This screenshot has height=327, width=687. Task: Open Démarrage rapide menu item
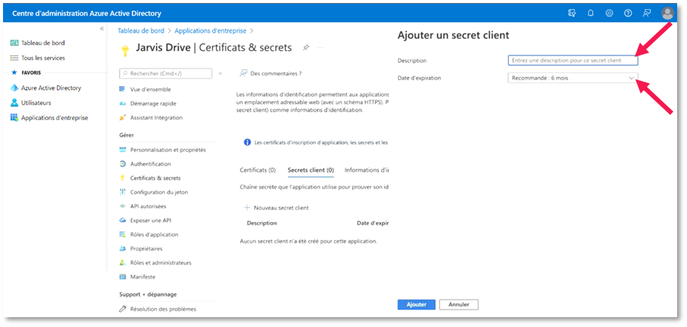(x=154, y=103)
